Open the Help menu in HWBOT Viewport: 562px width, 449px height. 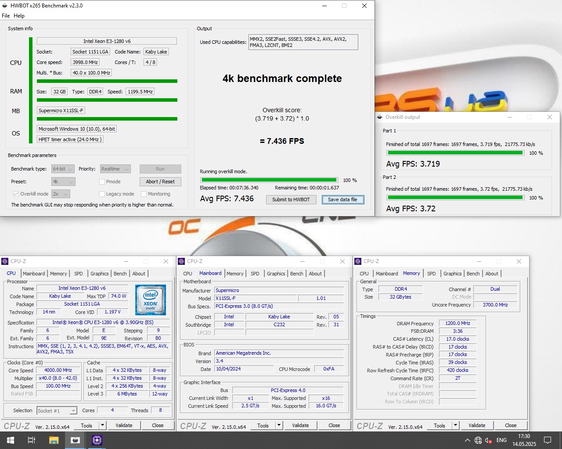[19, 16]
